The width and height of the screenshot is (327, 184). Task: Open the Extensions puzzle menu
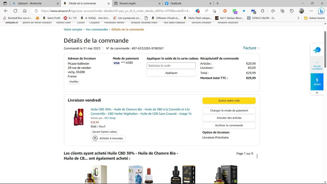(263, 11)
